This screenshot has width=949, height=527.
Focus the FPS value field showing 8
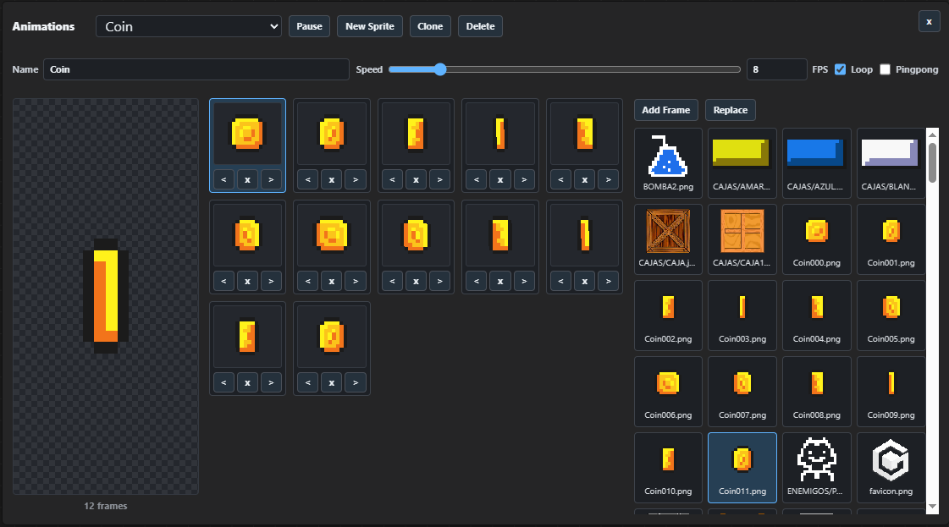(776, 69)
